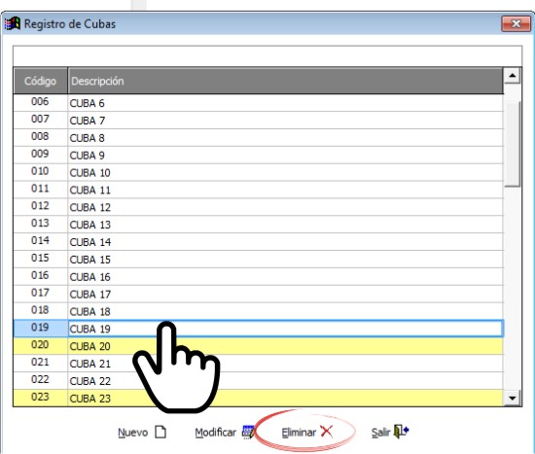Click the selected CUBA 19 description cell
The image size is (535, 454).
(x=286, y=329)
